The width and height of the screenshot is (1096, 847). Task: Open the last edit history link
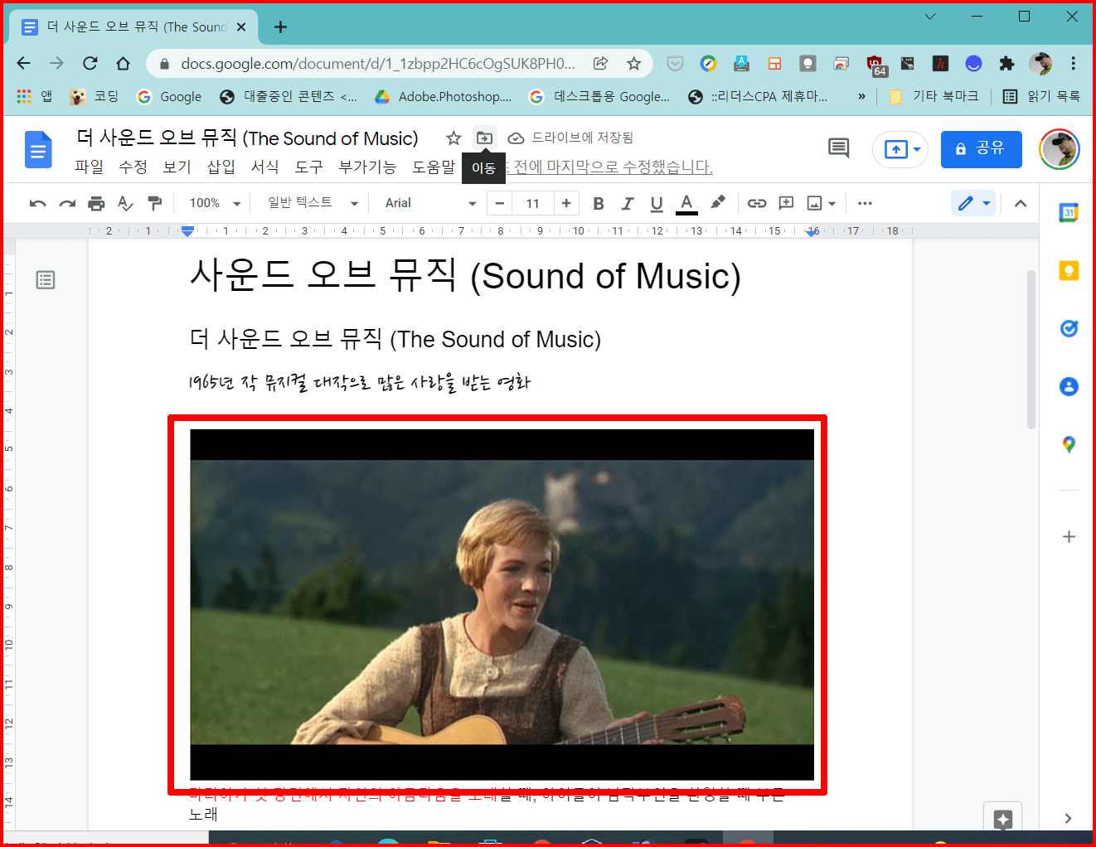tap(609, 167)
